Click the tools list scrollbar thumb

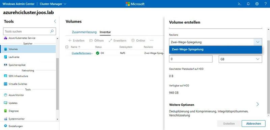pyautogui.click(x=57, y=84)
